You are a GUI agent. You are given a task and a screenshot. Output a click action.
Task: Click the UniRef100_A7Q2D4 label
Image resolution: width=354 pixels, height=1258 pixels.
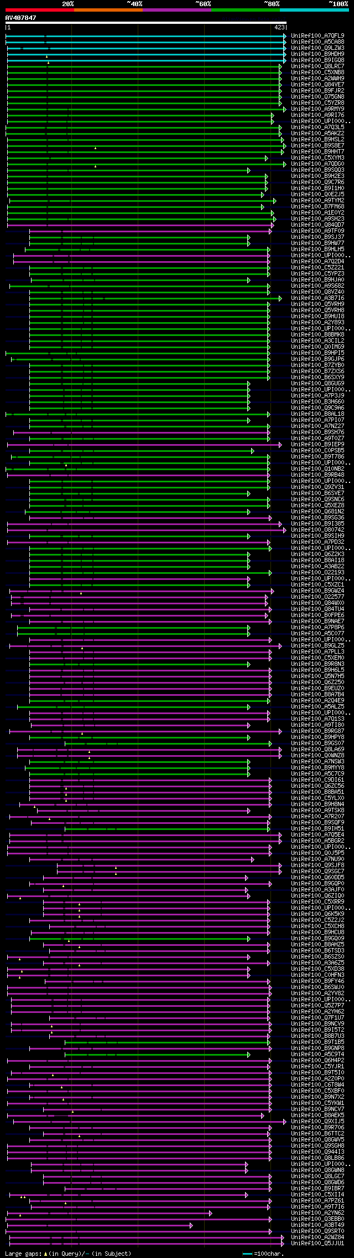click(x=317, y=261)
